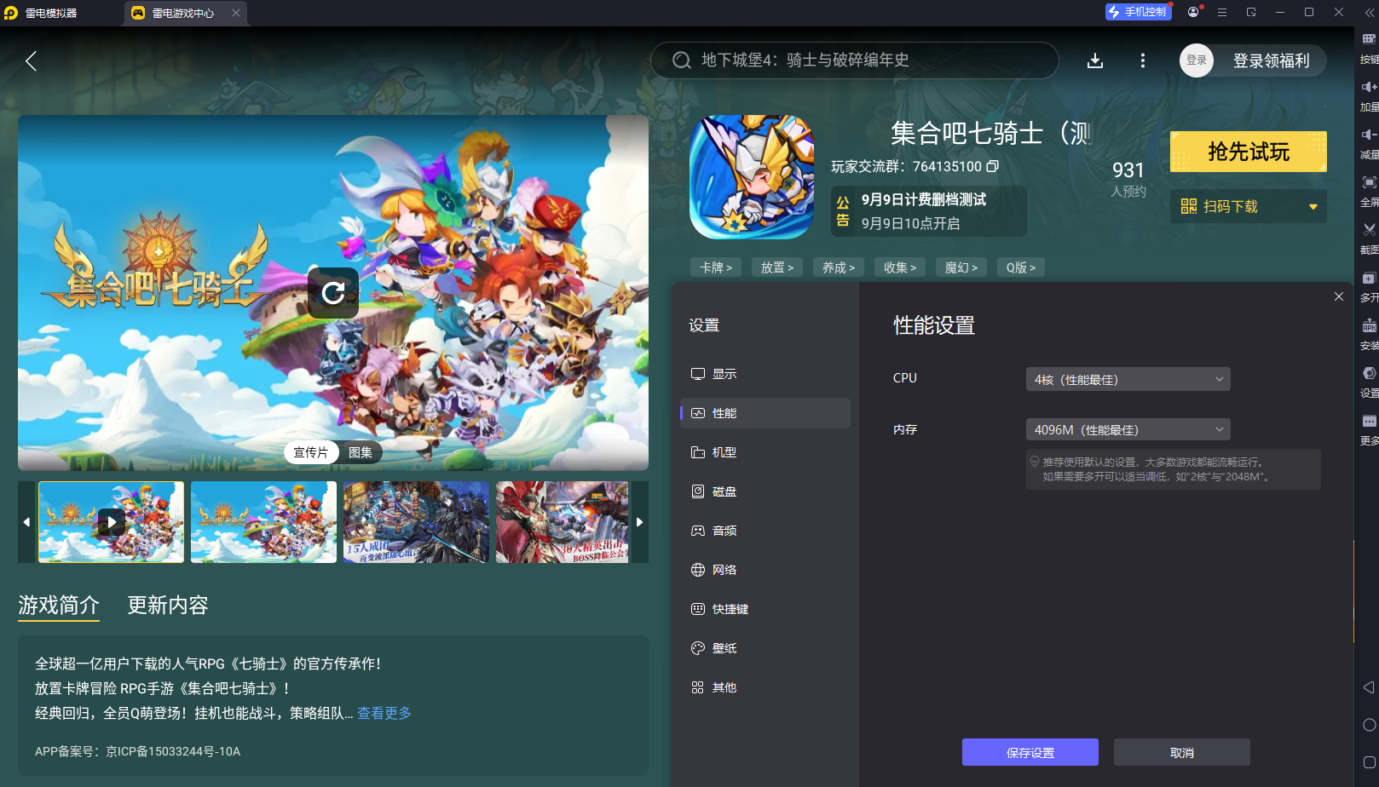1379x787 pixels.
Task: Open 设置 from the right sidebar
Action: (x=1369, y=382)
